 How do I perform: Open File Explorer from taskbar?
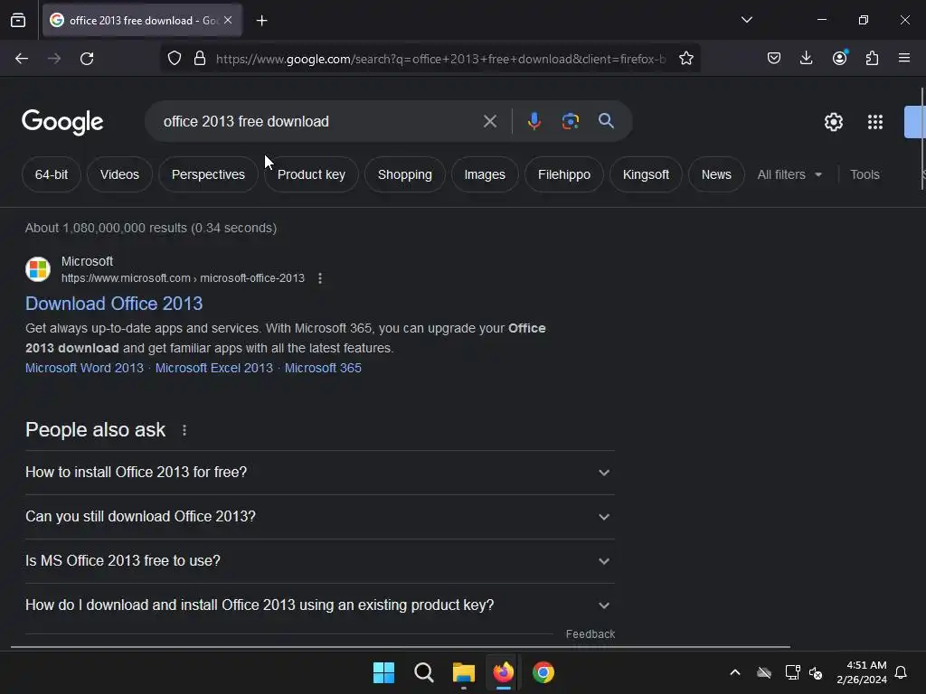[x=464, y=672]
